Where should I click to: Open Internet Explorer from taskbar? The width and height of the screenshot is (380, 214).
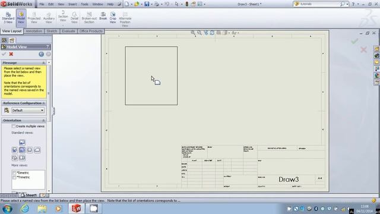click(25, 209)
